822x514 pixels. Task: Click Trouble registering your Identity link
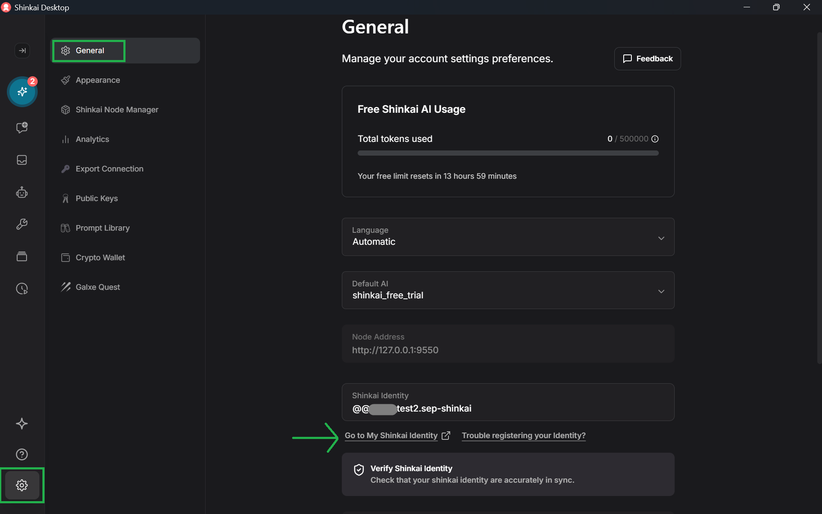point(523,436)
